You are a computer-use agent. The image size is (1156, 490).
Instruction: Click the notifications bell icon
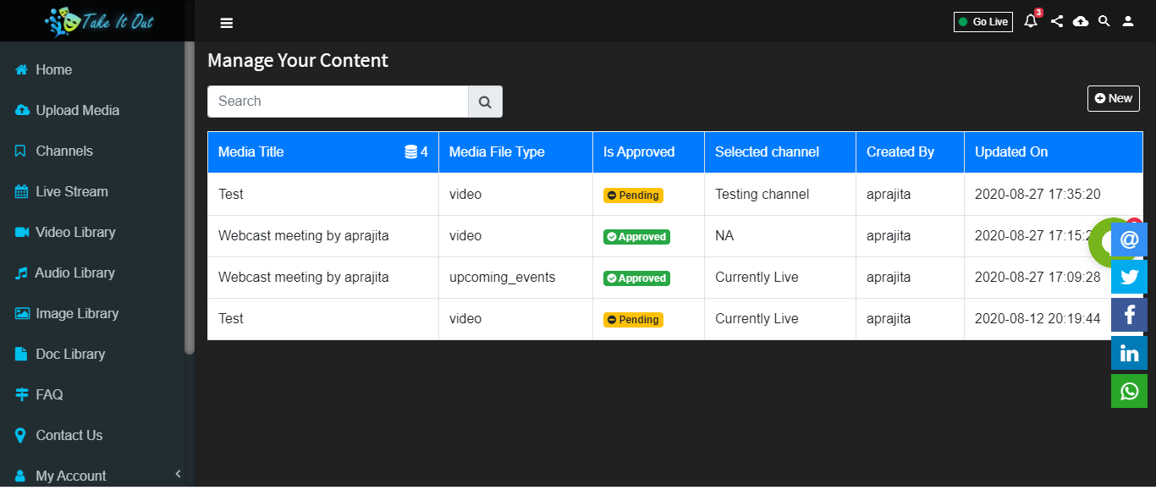1030,21
